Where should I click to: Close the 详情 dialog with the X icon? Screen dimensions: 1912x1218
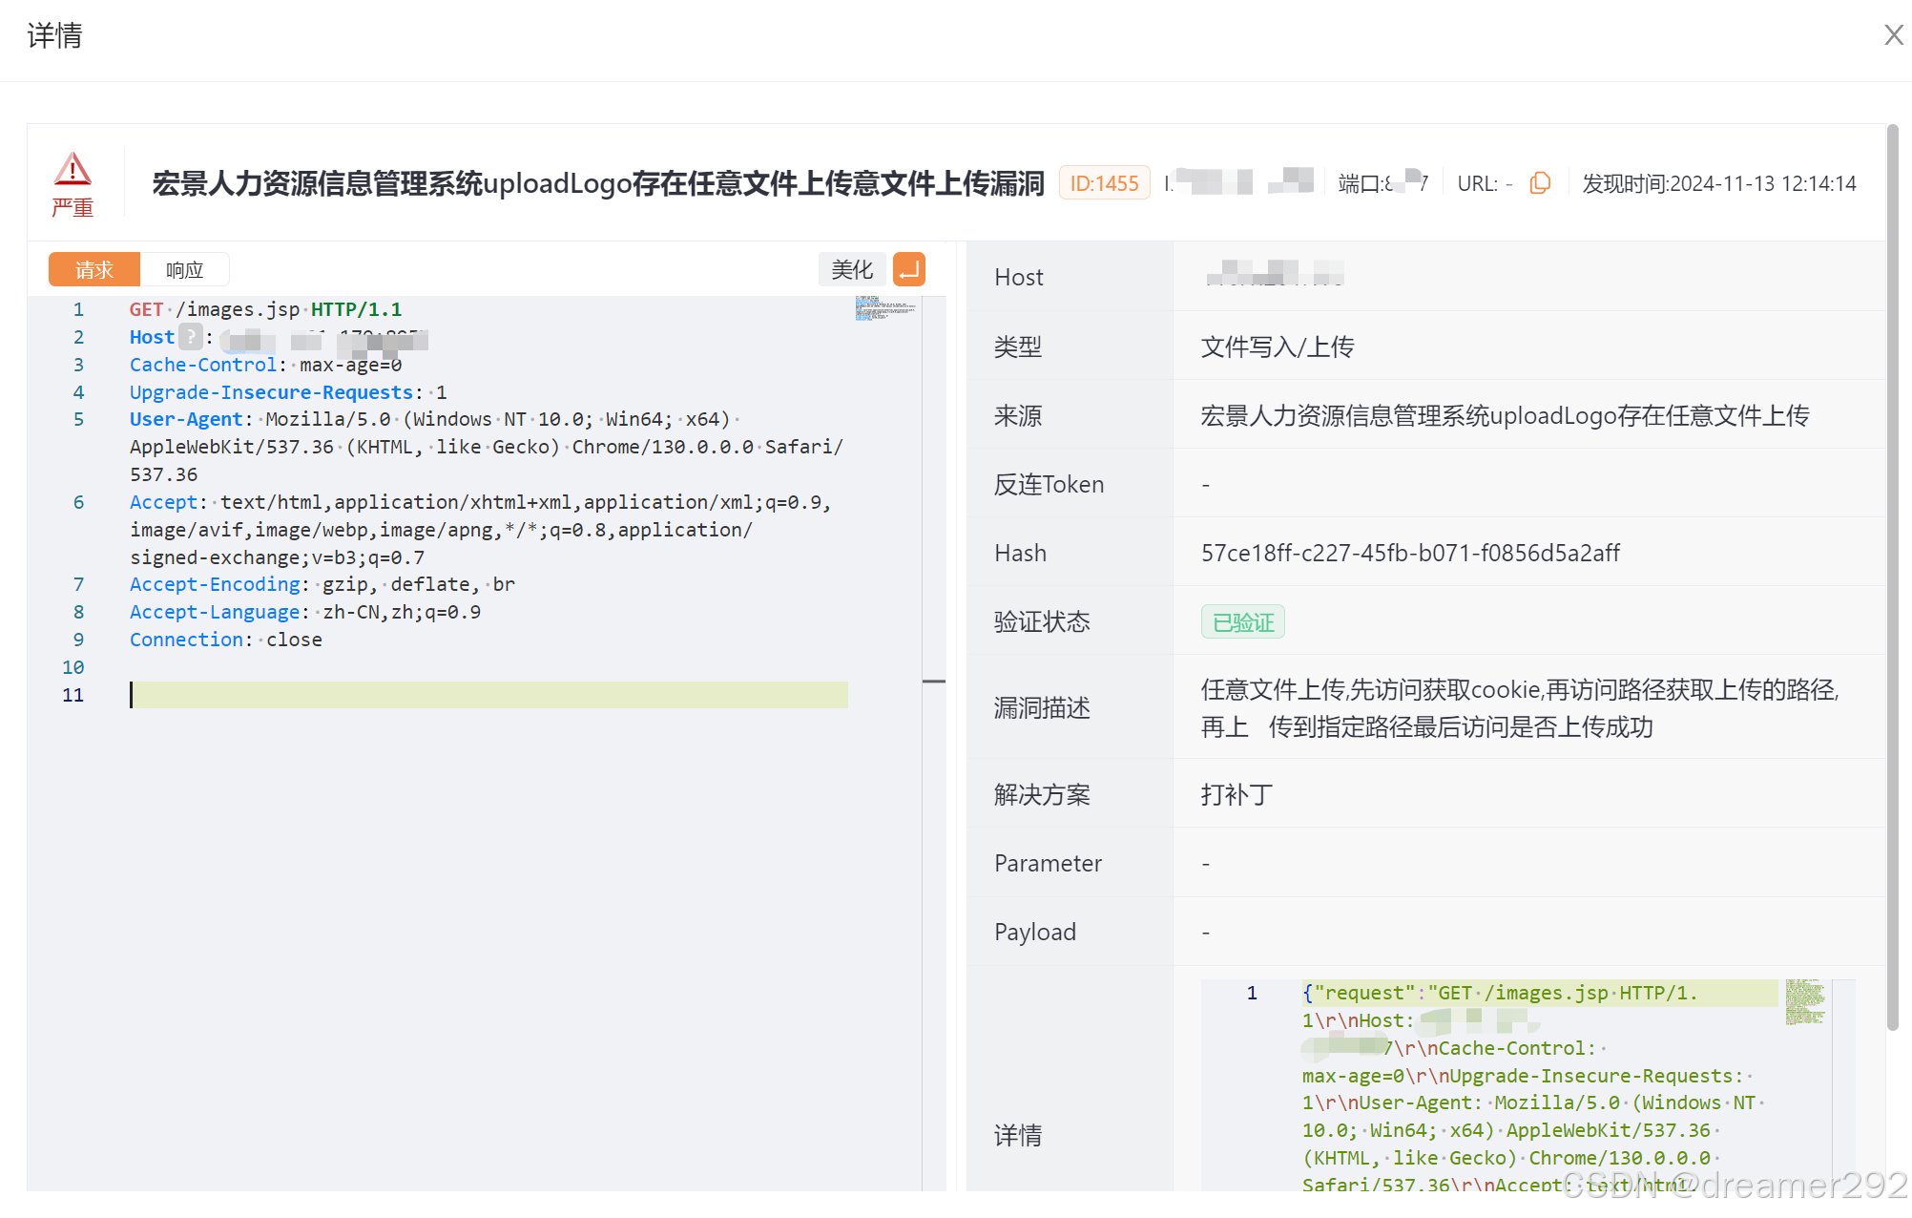pos(1893,35)
